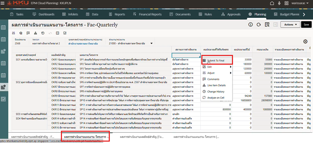Expand the 21000 department dropdown arrow
313x143 pixels.
(x=151, y=44)
